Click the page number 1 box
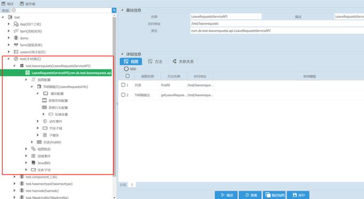This screenshot has width=364, height=199. point(132,185)
